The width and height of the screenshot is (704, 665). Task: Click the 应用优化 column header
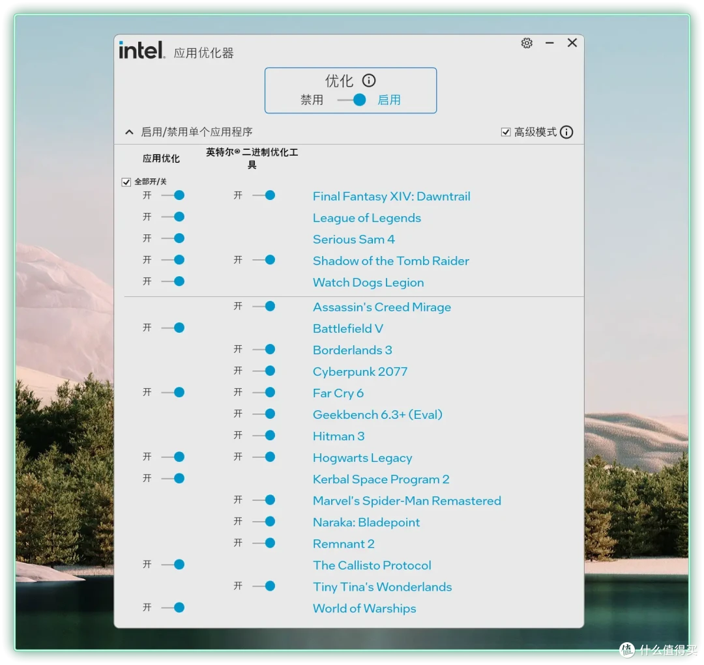(161, 159)
